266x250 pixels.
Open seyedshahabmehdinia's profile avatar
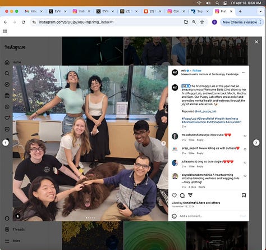(x=175, y=176)
